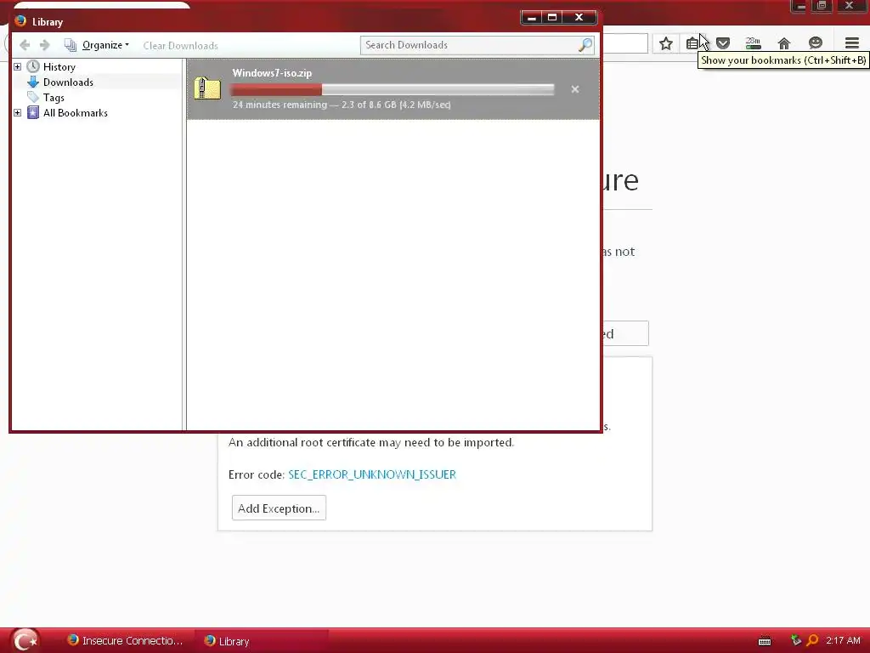870x653 pixels.
Task: Click the magnifier icon in Search Downloads
Action: (x=585, y=45)
